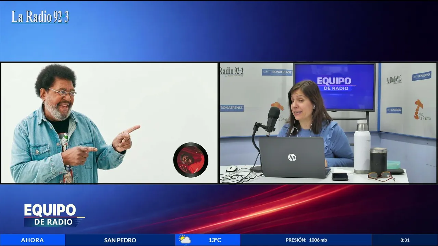Click the studio microphone in front of the host
Viewport: 438px width, 246px height.
pos(273,119)
